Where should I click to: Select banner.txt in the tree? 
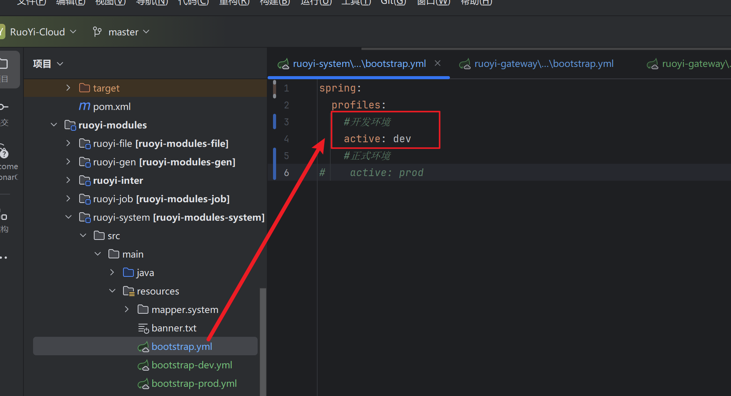(x=174, y=328)
